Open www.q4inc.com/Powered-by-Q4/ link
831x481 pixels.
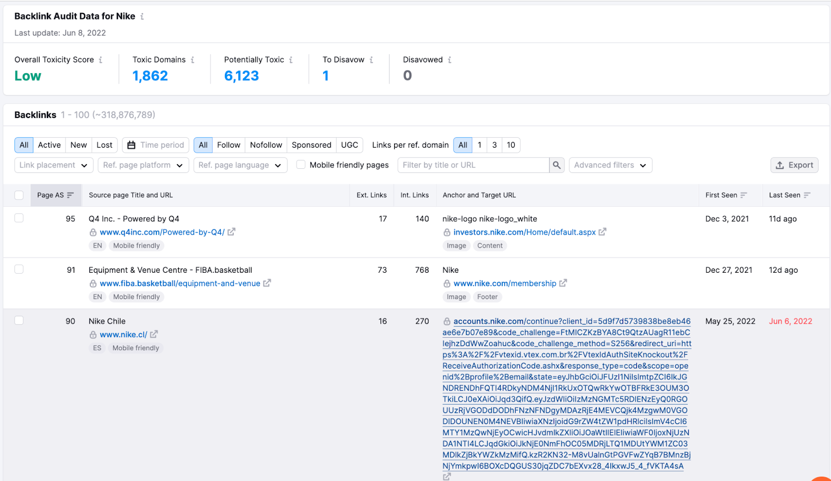(162, 232)
